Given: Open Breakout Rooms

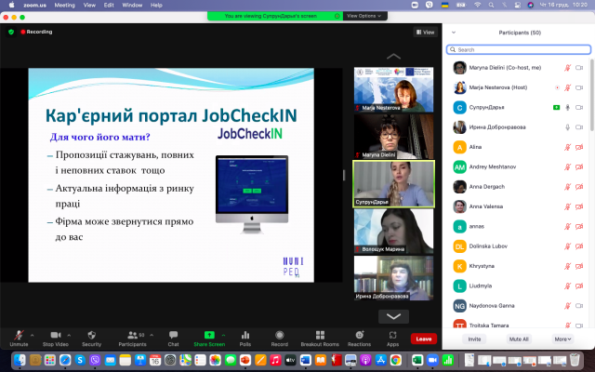Looking at the screenshot, I should tap(320, 339).
